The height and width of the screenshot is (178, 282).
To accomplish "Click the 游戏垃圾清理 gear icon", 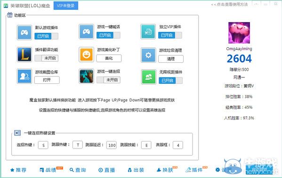I will [x=148, y=55].
